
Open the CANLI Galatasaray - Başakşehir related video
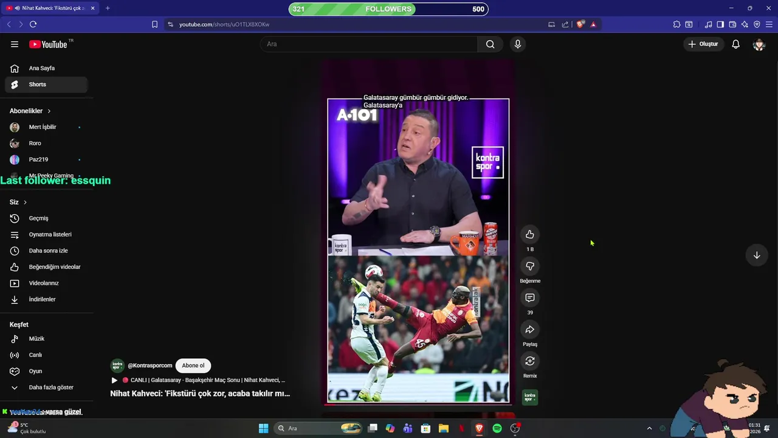pyautogui.click(x=198, y=380)
